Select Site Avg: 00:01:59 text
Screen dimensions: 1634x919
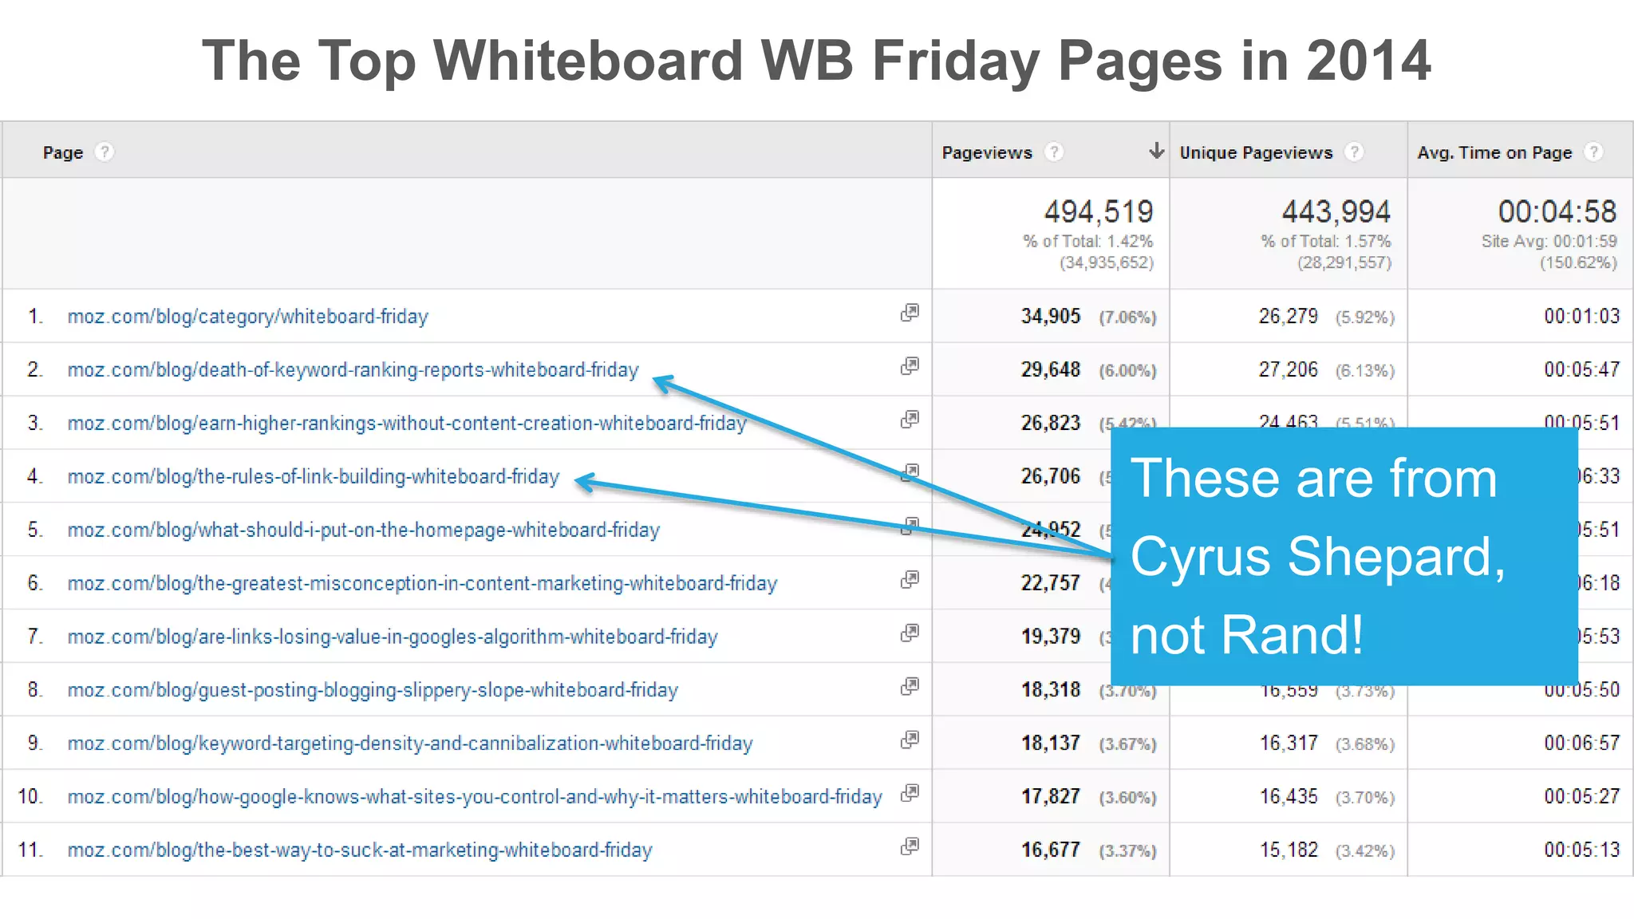pos(1549,242)
